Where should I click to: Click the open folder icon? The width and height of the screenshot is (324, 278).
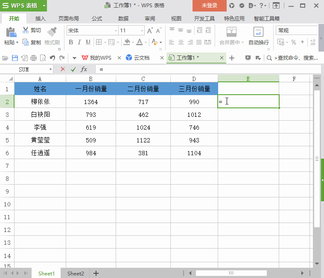click(6, 58)
